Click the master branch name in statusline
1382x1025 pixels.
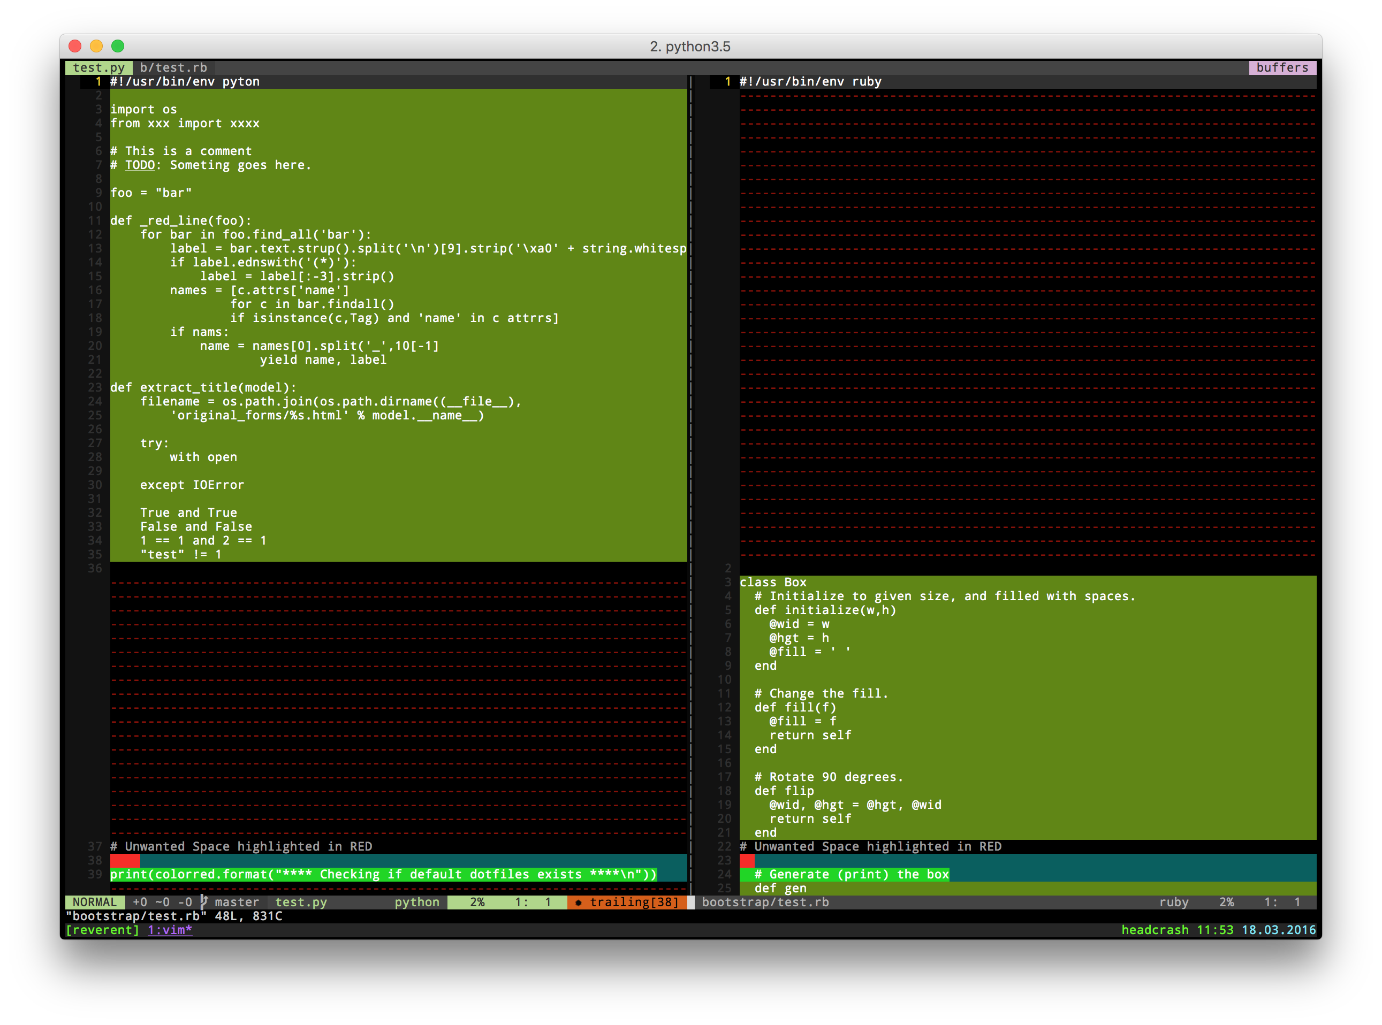(237, 902)
